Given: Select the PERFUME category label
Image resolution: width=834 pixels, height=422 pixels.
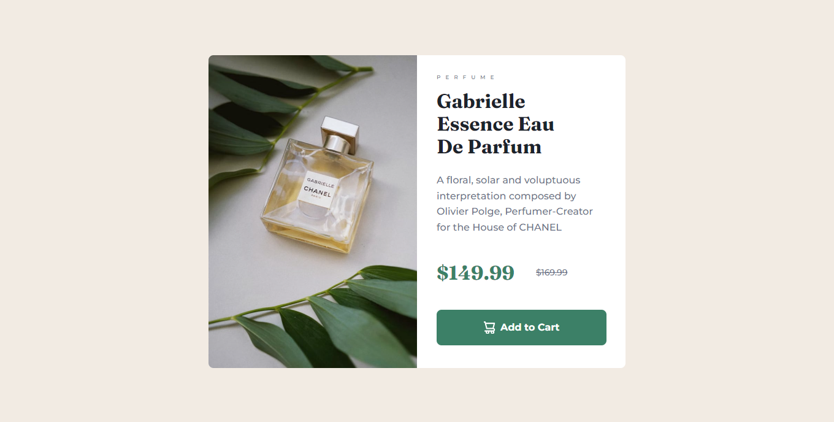Looking at the screenshot, I should click(465, 77).
